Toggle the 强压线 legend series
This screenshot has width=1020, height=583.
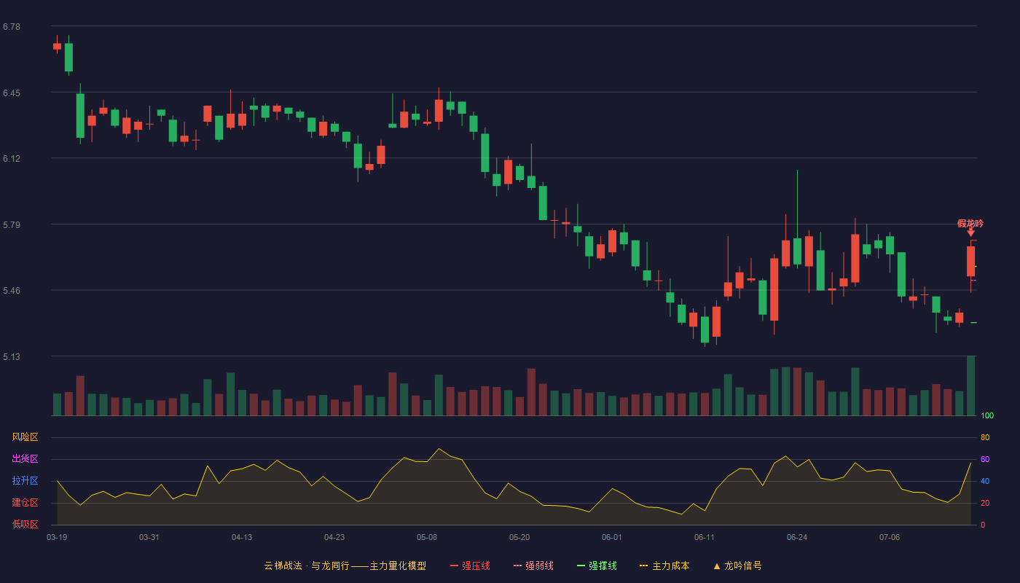coord(470,566)
